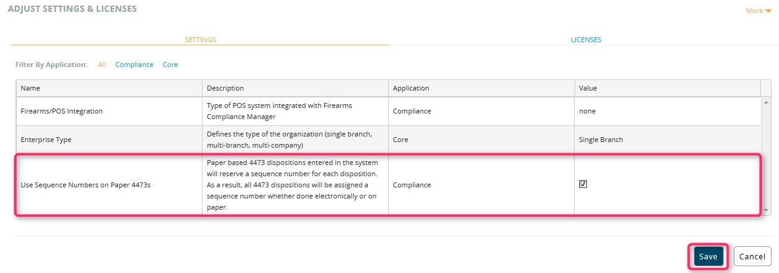
Task: Toggle Use Sequence Numbers on Paper 4473s checkbox
Action: click(583, 184)
